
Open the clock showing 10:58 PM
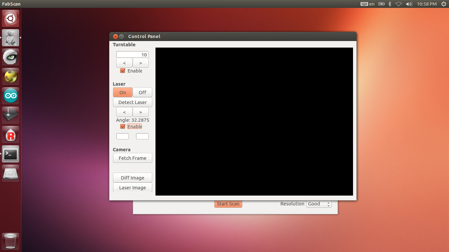tap(427, 4)
